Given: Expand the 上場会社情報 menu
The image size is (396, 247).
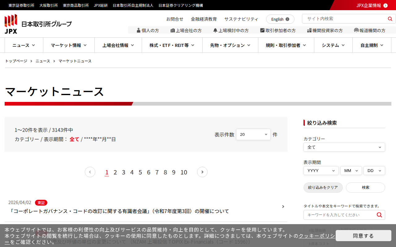Looking at the screenshot, I should (118, 45).
